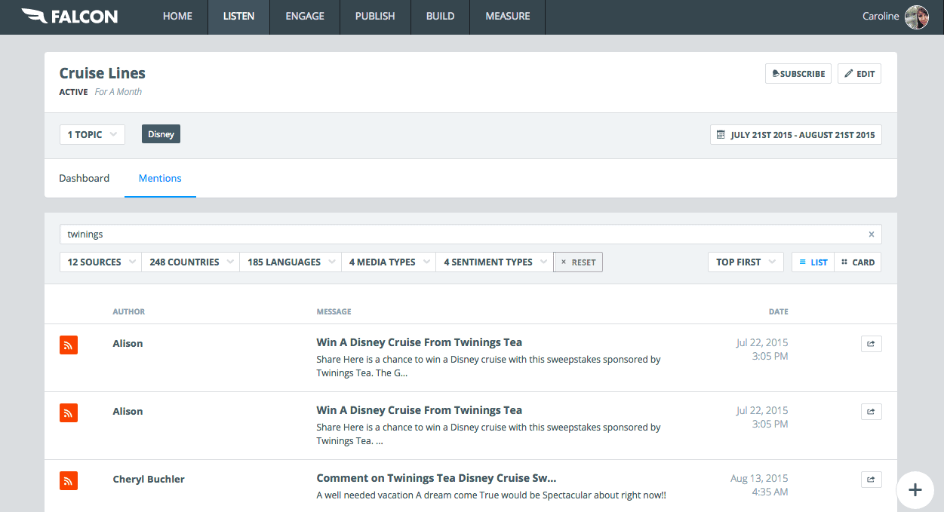Image resolution: width=944 pixels, height=512 pixels.
Task: Click the Falcon logo in header
Action: [x=69, y=17]
